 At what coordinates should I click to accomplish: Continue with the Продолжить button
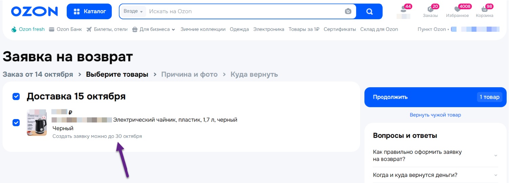[436, 97]
